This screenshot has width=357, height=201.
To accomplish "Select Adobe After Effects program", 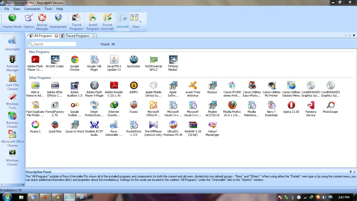I will 55,89.
